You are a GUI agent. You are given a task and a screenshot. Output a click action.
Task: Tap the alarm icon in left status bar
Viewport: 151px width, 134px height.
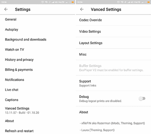tap(43, 2)
